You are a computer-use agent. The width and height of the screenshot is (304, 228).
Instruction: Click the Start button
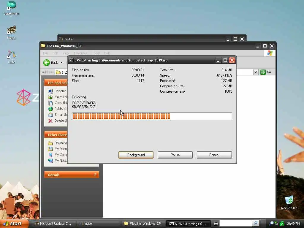(14, 224)
